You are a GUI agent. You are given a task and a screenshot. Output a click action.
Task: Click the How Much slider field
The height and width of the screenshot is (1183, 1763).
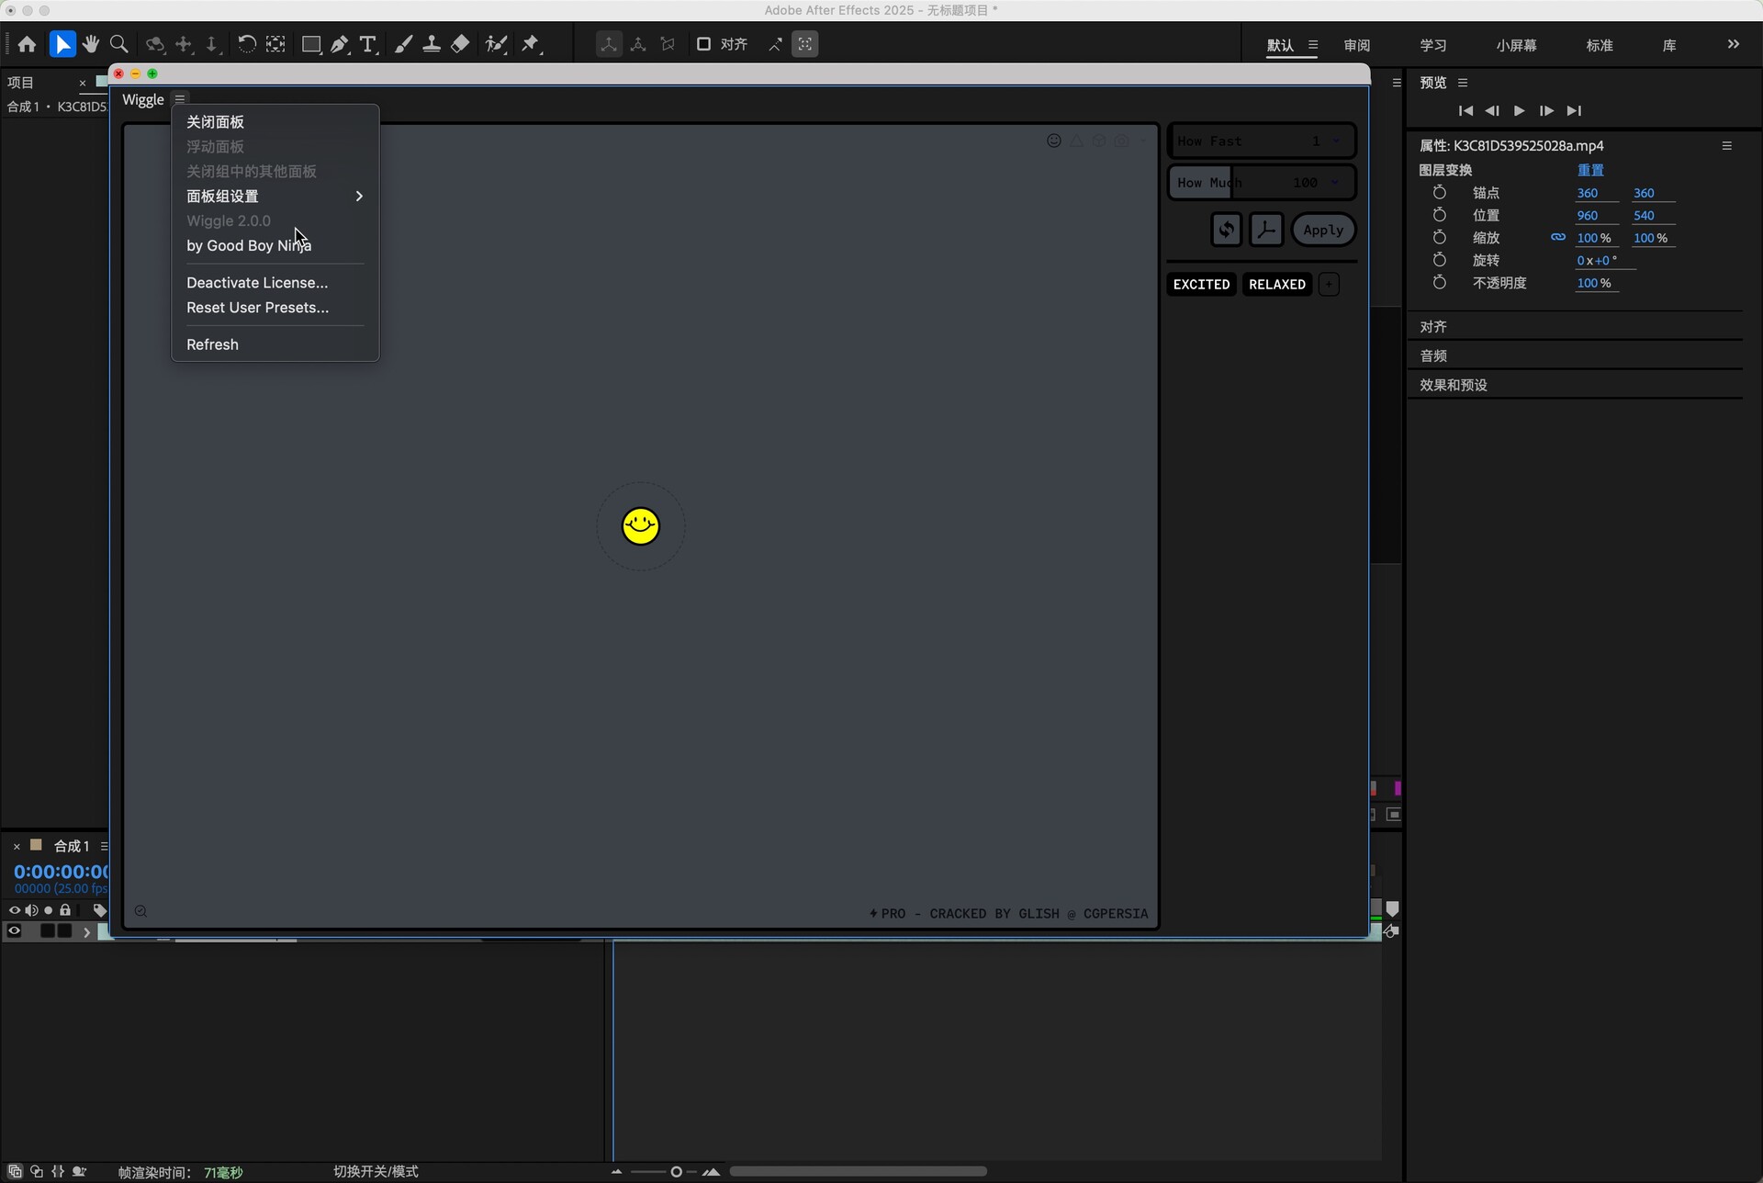(x=1261, y=182)
